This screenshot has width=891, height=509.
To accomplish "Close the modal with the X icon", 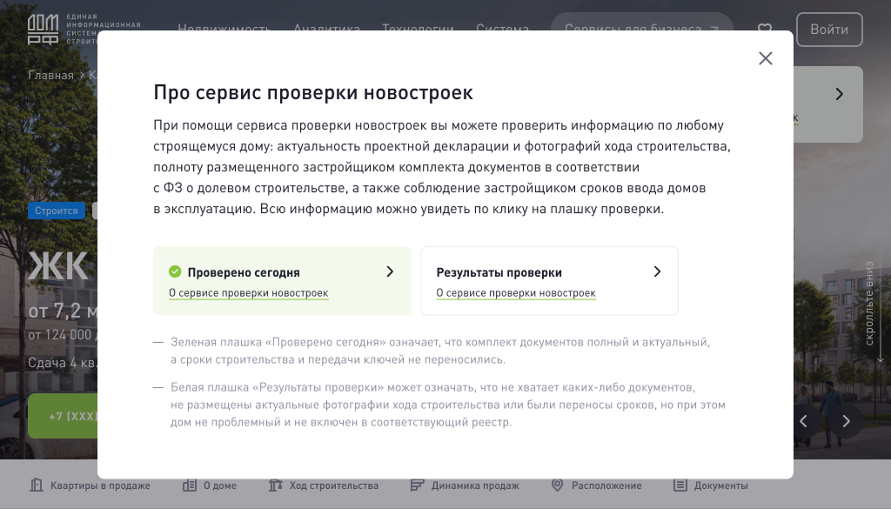I will [x=766, y=58].
